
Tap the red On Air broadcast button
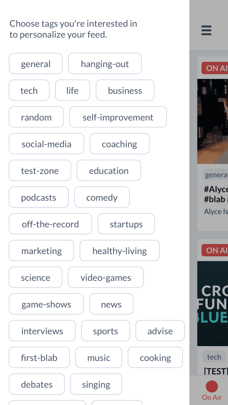pyautogui.click(x=211, y=386)
